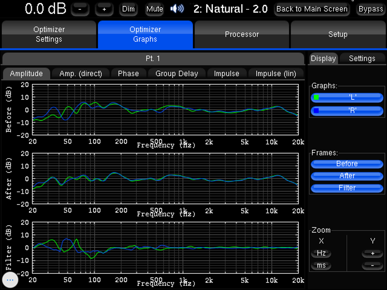
Task: Set X zoom to Hz
Action: point(321,253)
